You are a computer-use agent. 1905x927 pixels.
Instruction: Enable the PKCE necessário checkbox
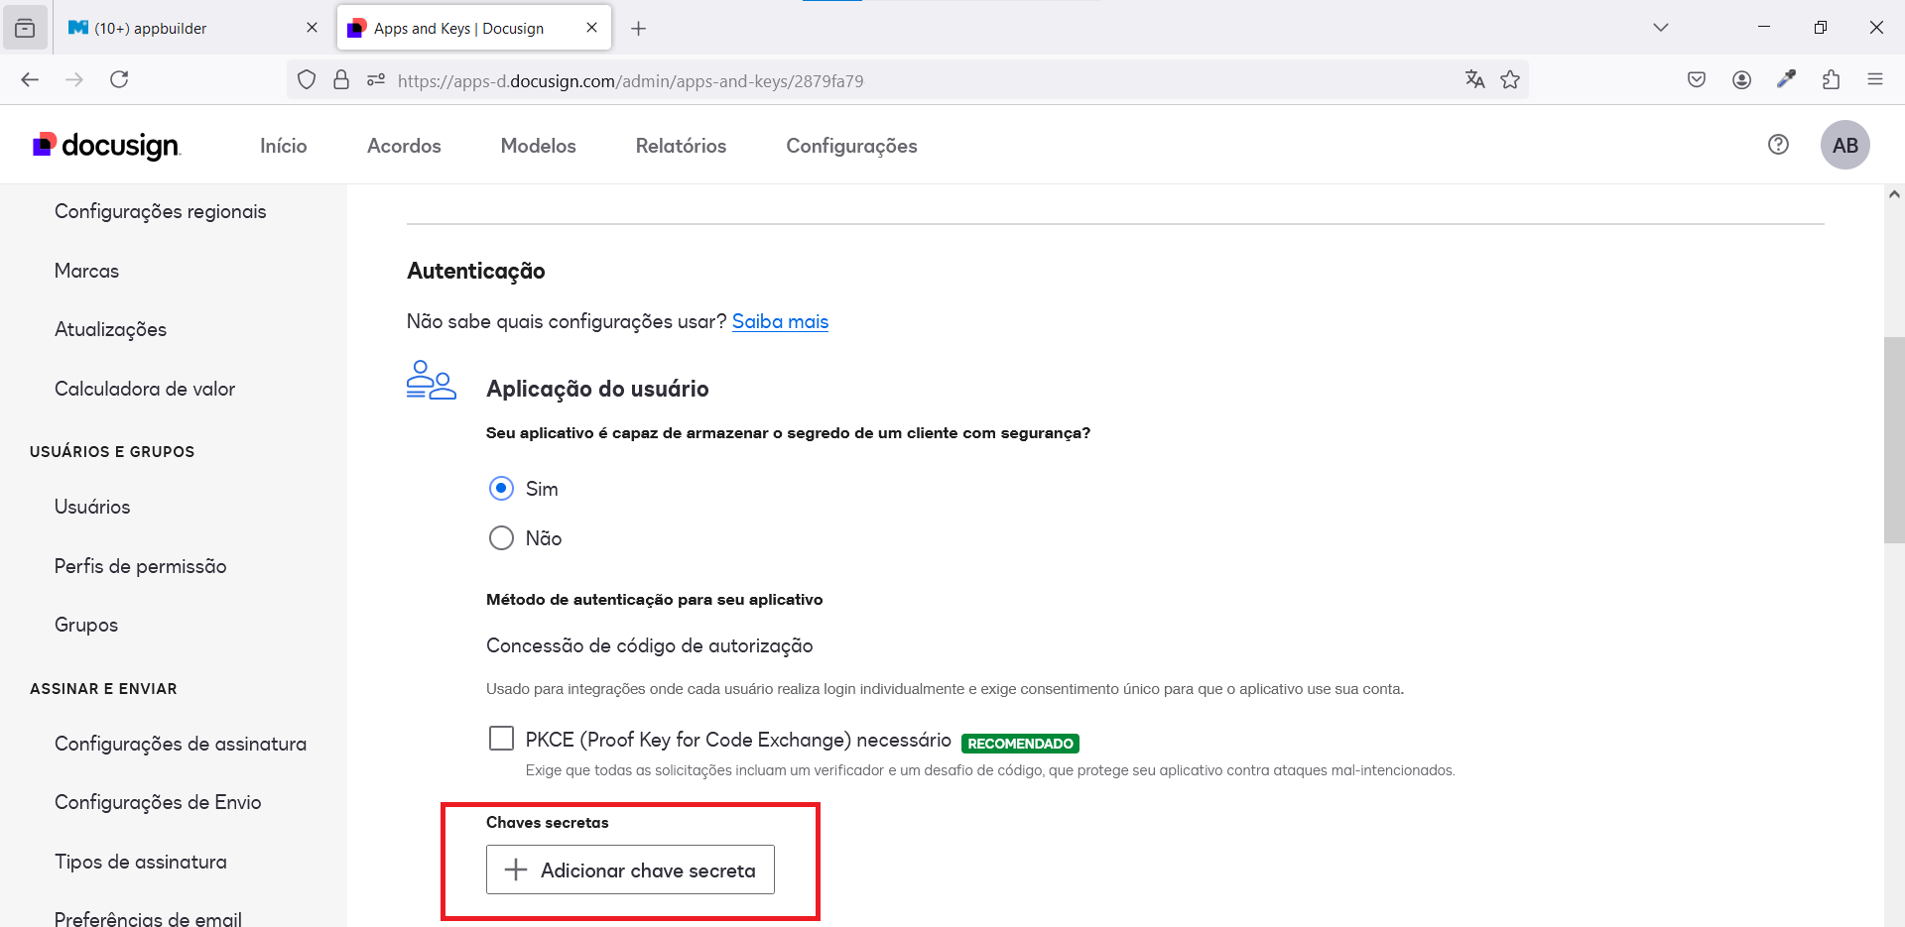502,739
